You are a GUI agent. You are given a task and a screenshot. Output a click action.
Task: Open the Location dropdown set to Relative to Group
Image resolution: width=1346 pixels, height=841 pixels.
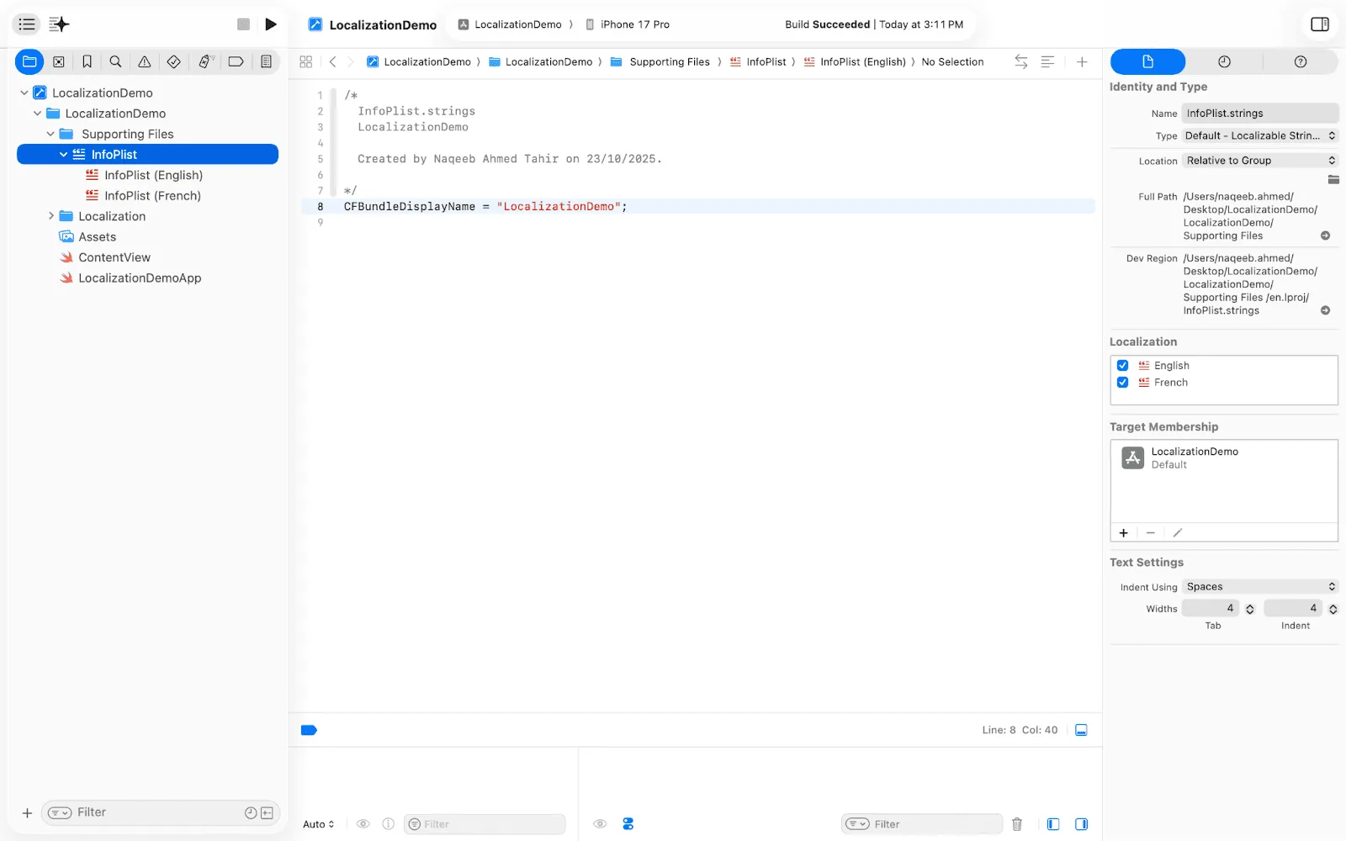[x=1259, y=160]
